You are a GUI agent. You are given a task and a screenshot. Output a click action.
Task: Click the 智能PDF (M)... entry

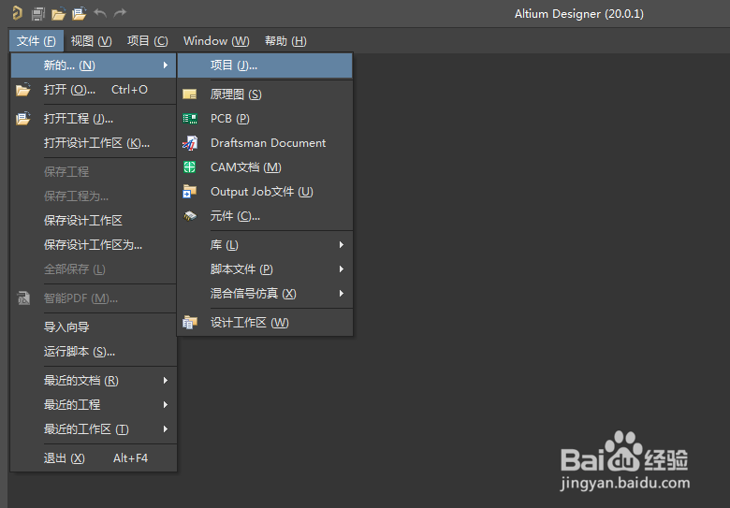coord(94,298)
